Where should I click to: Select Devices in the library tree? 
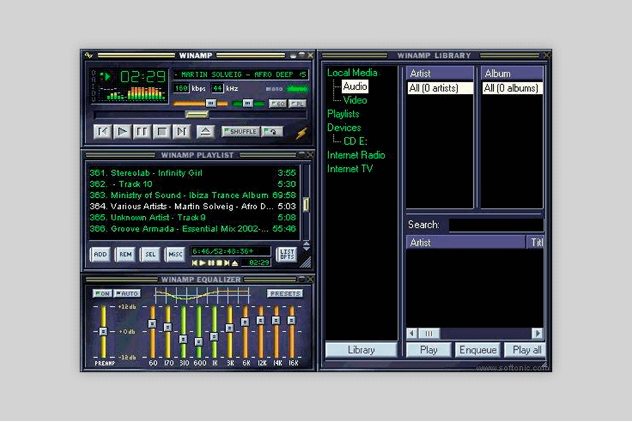click(x=344, y=128)
